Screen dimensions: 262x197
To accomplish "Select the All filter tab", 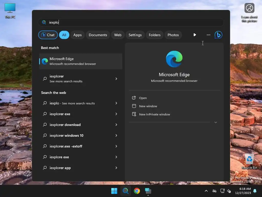I will 64,35.
